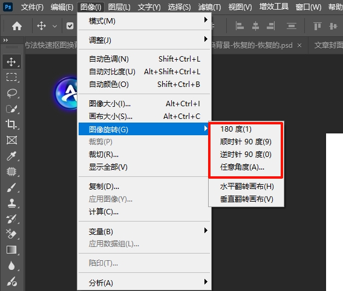Distribute vertically icon in options bar
This screenshot has height=291, width=343.
292,26
